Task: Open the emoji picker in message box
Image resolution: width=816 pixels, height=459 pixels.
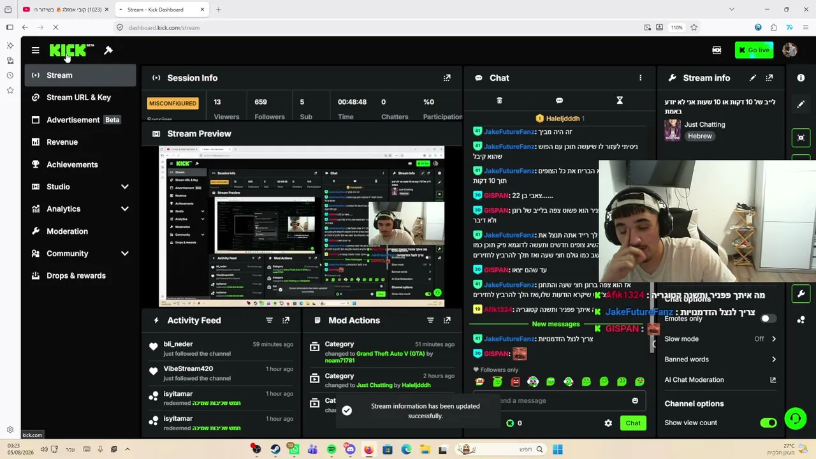Action: click(x=635, y=400)
